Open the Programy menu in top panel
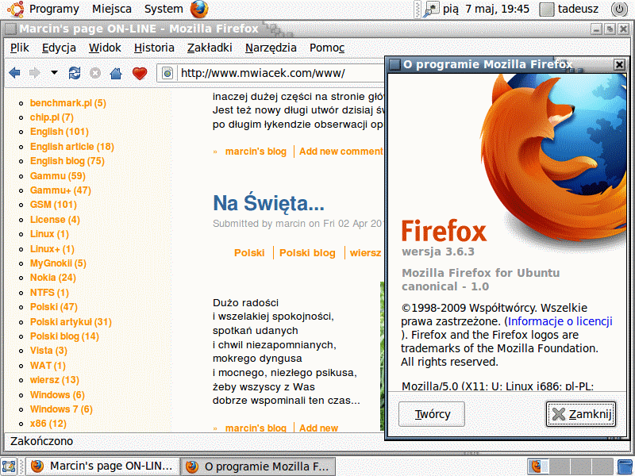635x476 pixels. [44, 10]
